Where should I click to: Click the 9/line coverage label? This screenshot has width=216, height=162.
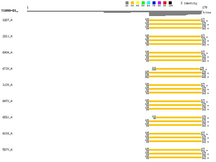click(207, 12)
